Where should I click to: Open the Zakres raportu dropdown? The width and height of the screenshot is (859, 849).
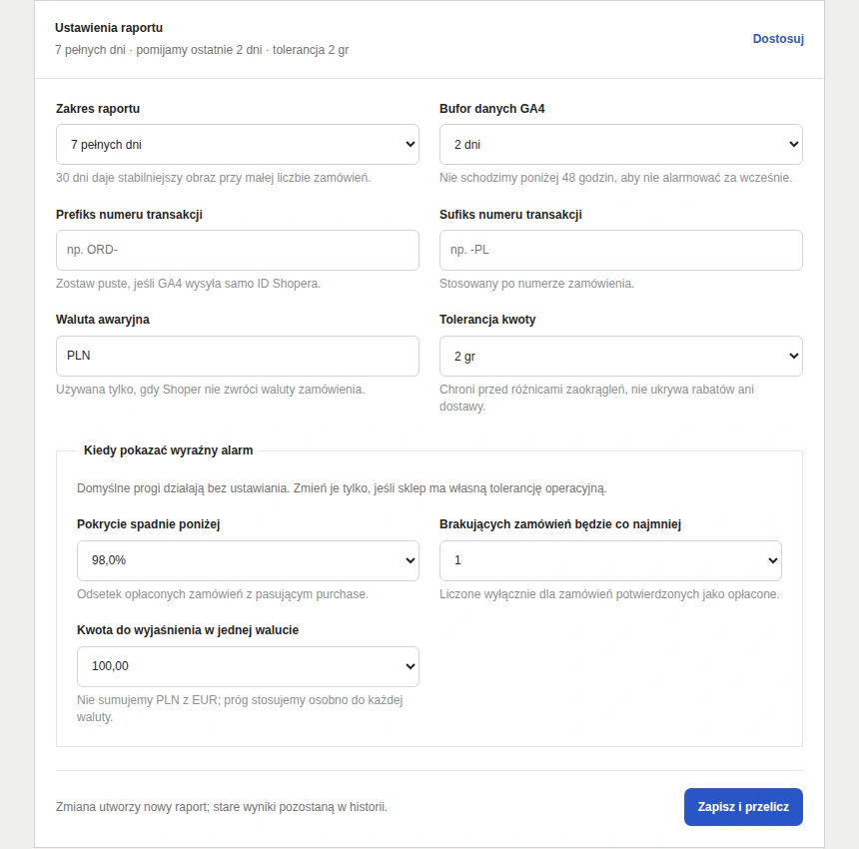point(237,144)
